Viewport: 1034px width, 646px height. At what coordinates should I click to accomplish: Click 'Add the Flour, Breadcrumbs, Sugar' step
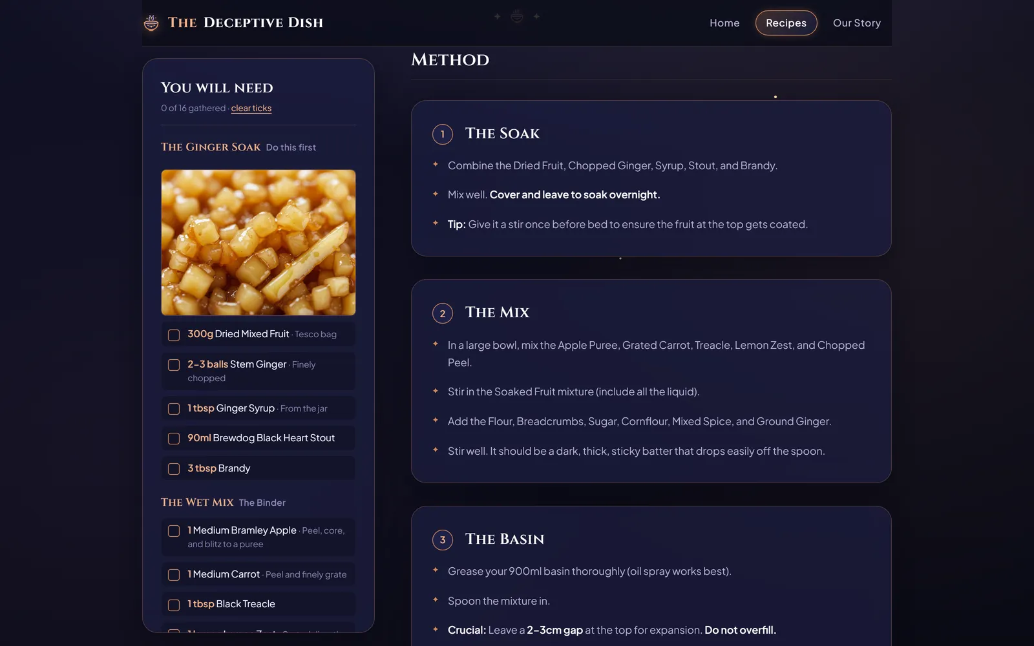coord(639,421)
